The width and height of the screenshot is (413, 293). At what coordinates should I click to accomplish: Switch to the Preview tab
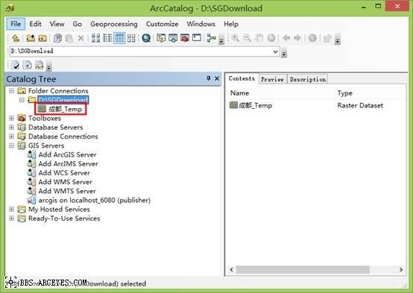tap(272, 79)
